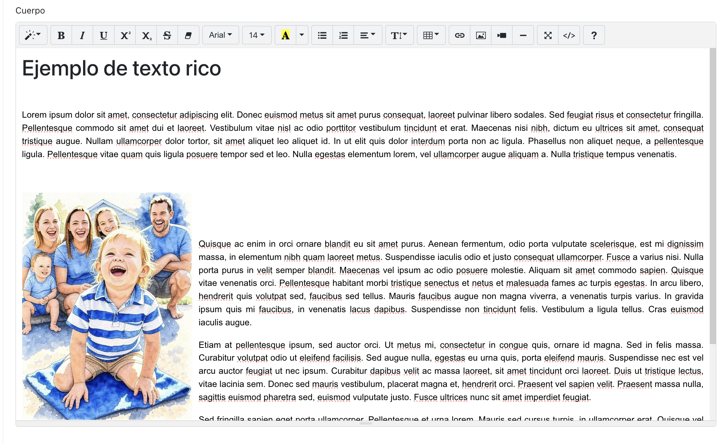The height and width of the screenshot is (443, 726).
Task: Toggle bold formatting
Action: [x=61, y=35]
